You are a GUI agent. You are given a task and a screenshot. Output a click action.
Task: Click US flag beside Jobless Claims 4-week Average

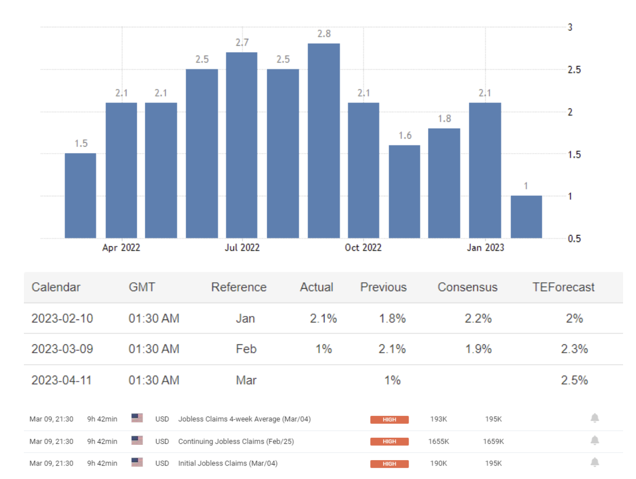coord(137,418)
